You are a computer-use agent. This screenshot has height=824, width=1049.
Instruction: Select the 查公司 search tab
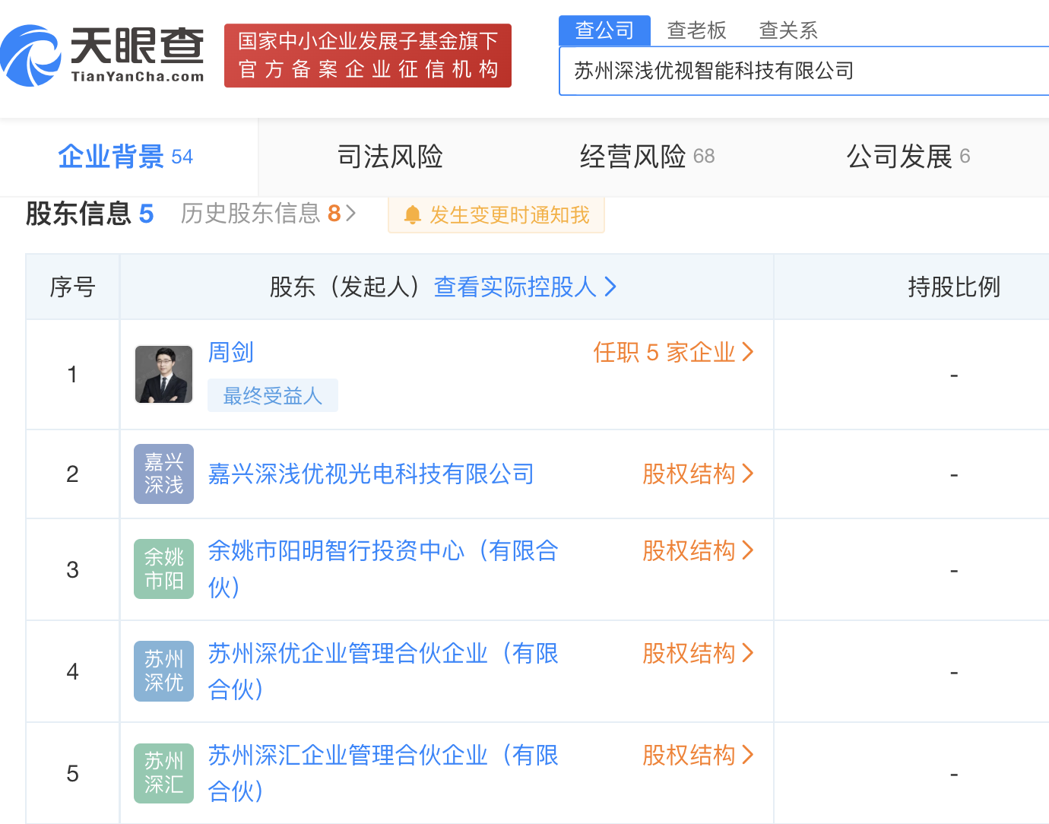(x=605, y=30)
